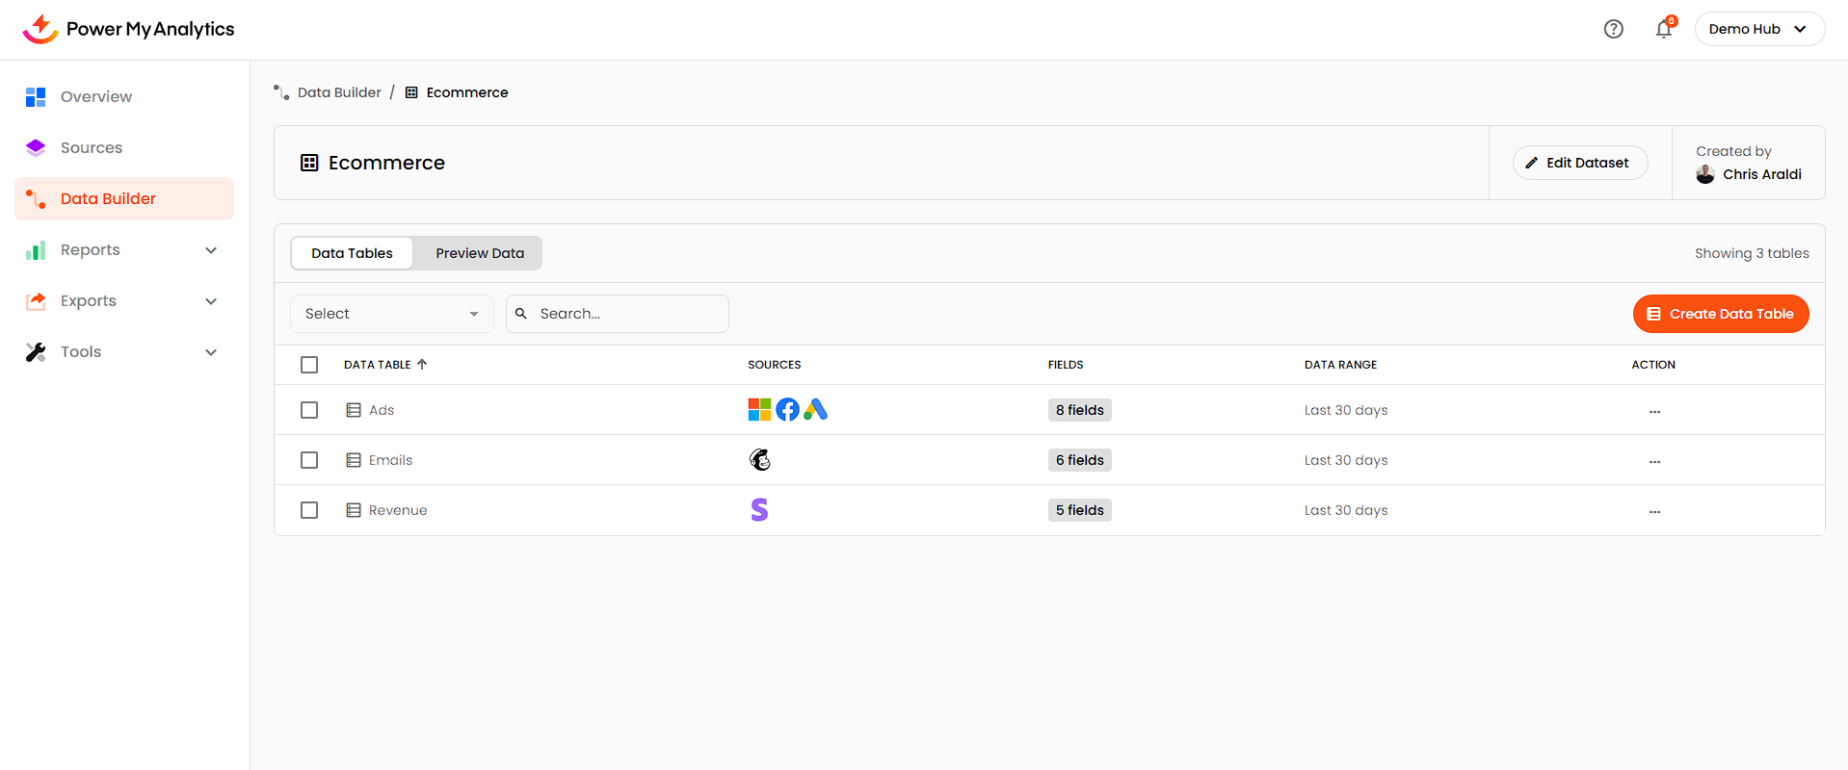The height and width of the screenshot is (770, 1848).
Task: Click the Exports sidebar item
Action: coord(124,300)
